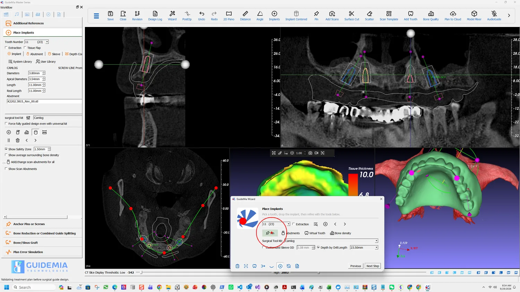Image resolution: width=520 pixels, height=292 pixels.
Task: Select the Scatter tool
Action: (370, 16)
